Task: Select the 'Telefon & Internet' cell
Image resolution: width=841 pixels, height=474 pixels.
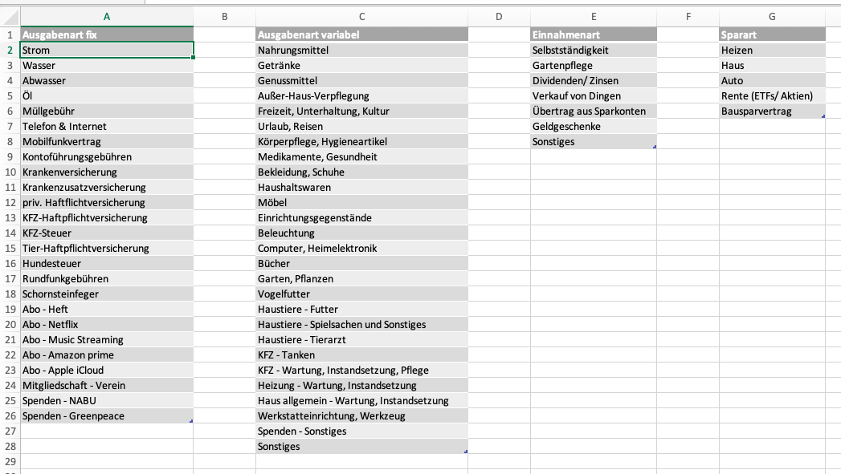Action: [x=107, y=127]
